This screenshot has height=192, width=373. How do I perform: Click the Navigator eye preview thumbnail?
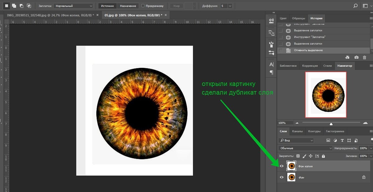tap(325, 95)
